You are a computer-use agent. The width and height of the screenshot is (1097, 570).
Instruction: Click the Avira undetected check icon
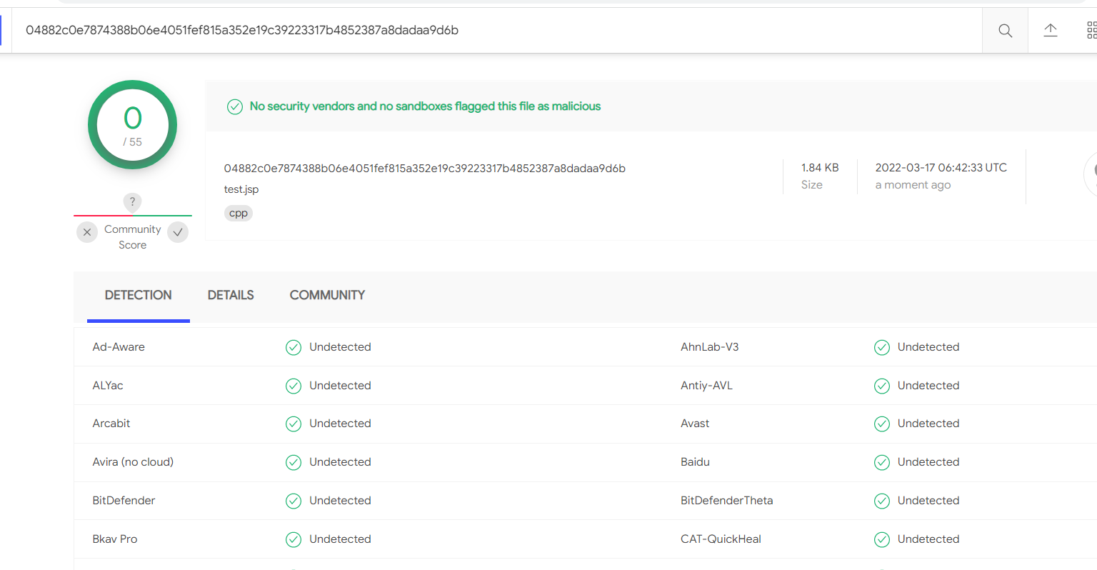coord(294,463)
